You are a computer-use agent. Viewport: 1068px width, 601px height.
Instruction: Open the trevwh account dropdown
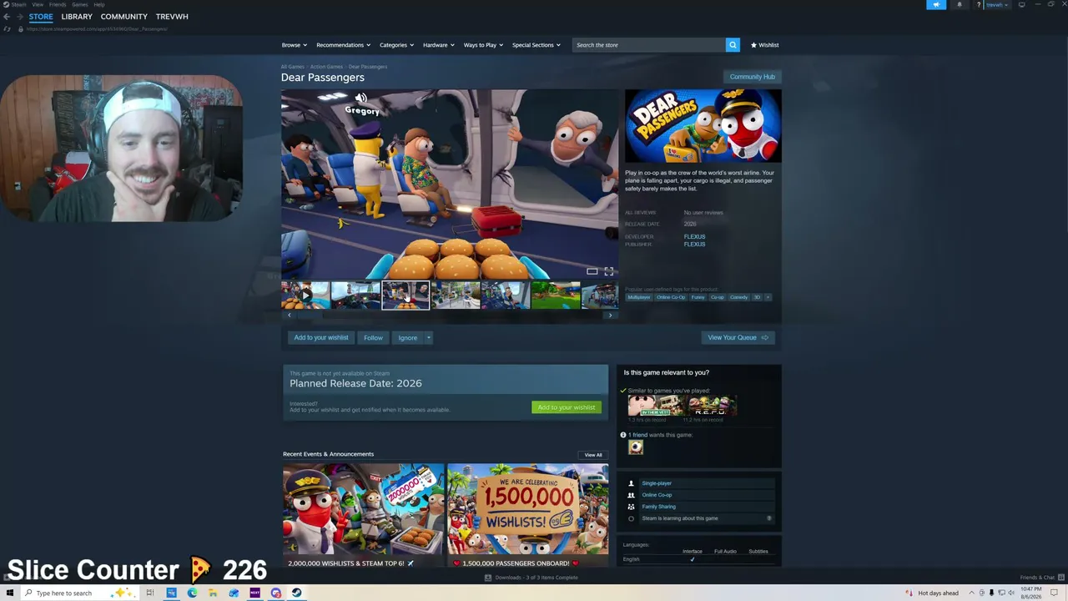click(x=997, y=5)
